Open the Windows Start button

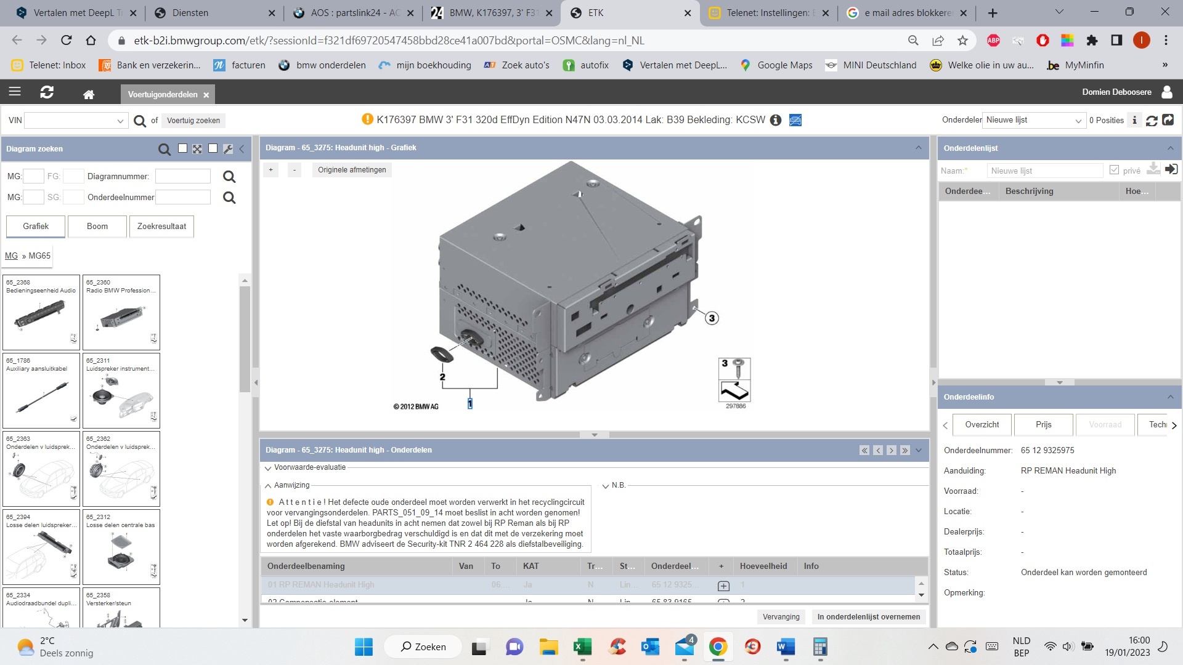click(364, 647)
